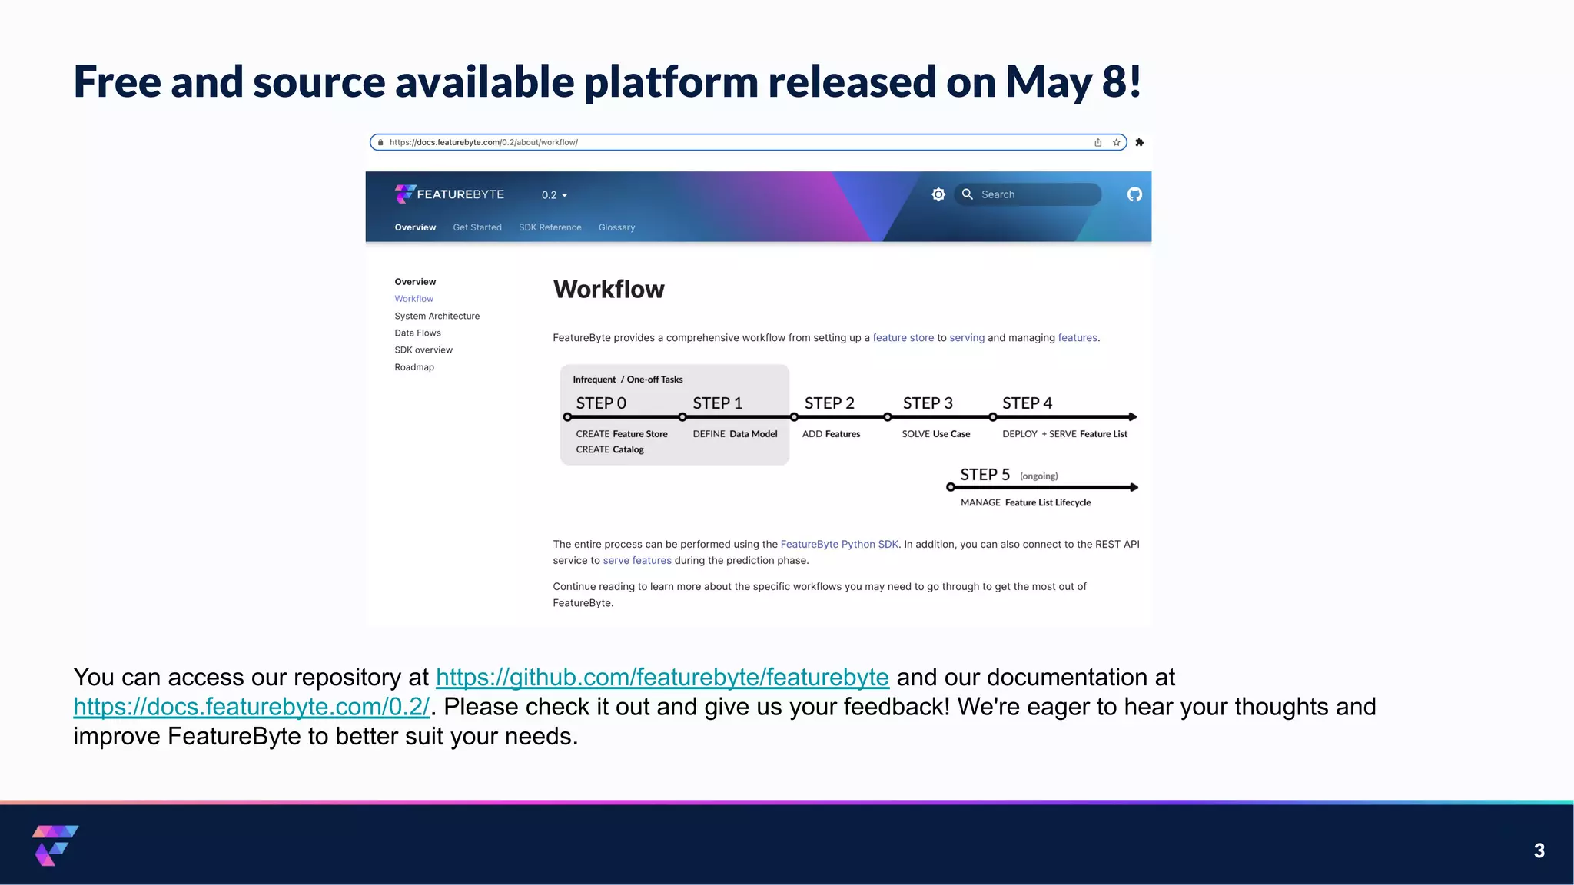The width and height of the screenshot is (1574, 885).
Task: Click the STEP 1 label in diagram
Action: [717, 403]
